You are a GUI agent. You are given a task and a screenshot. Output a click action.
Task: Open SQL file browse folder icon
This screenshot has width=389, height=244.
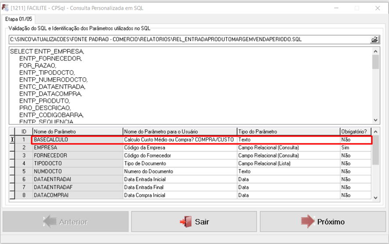point(375,39)
